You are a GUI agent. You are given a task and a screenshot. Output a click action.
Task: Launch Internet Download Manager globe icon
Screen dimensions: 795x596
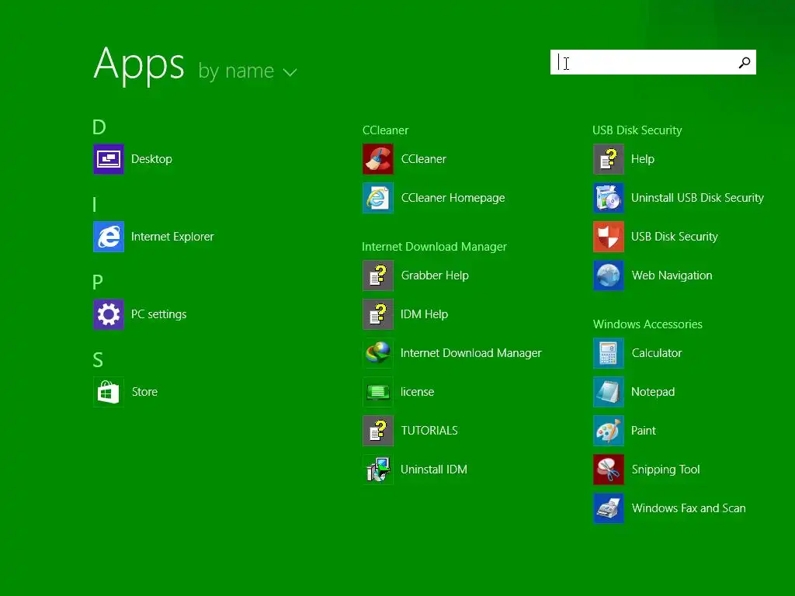click(378, 353)
